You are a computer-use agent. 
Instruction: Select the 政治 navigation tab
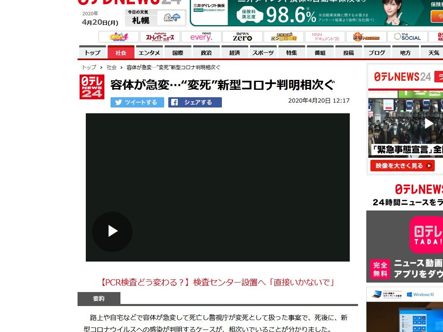pyautogui.click(x=206, y=52)
